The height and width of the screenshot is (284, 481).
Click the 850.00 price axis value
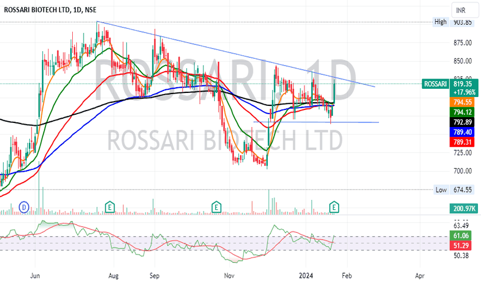462,61
